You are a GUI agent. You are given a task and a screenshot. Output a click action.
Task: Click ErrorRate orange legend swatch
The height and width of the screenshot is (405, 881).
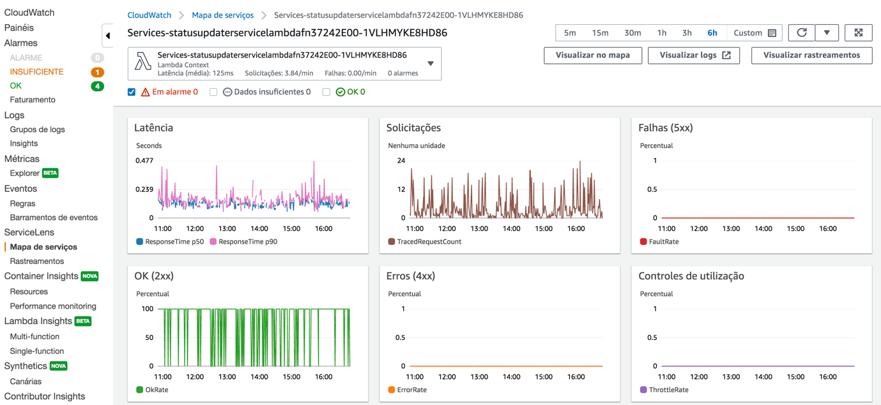[x=392, y=390]
